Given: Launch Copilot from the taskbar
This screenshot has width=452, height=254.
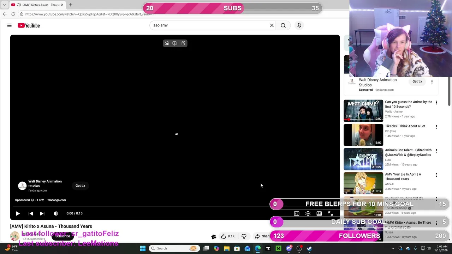Looking at the screenshot, I should click(x=216, y=248).
